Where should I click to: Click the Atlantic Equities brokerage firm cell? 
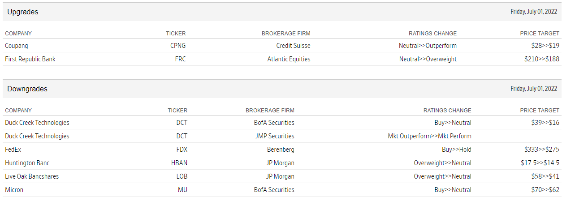click(289, 59)
